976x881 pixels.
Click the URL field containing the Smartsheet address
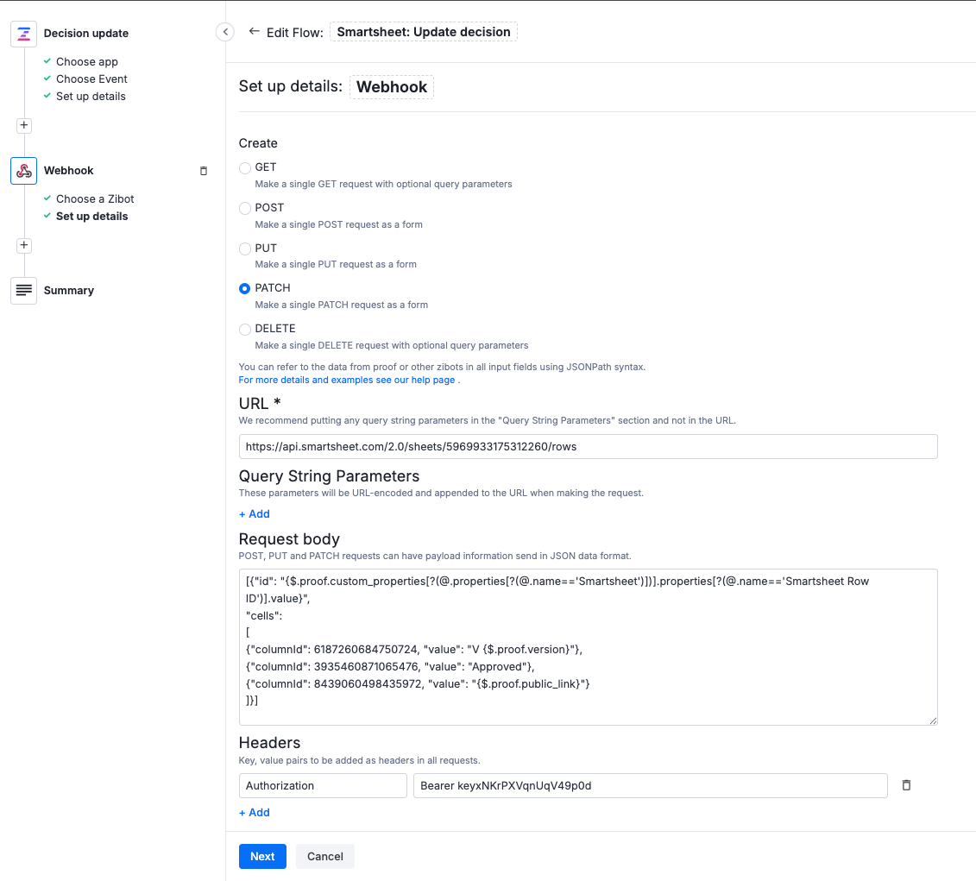588,446
